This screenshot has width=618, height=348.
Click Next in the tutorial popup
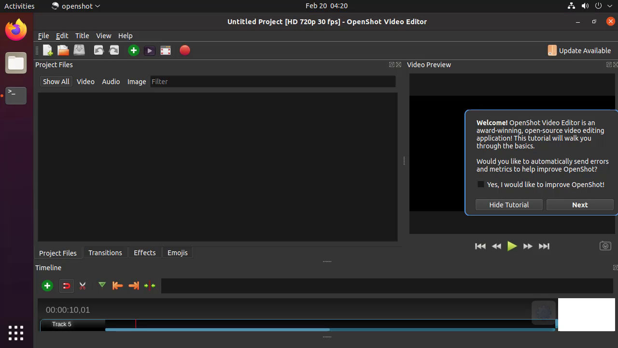click(x=580, y=205)
